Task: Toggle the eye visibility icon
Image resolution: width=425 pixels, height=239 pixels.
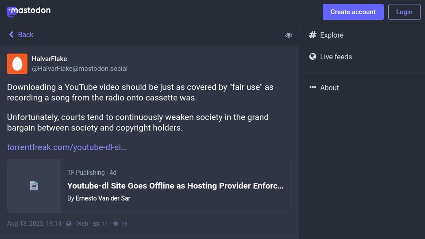Action: [288, 35]
